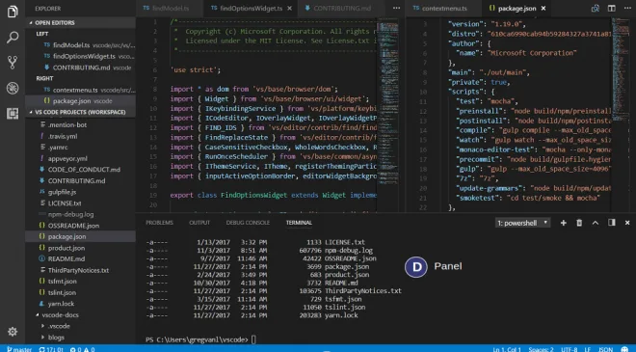Kill the terminal with trash icon

tap(579, 223)
